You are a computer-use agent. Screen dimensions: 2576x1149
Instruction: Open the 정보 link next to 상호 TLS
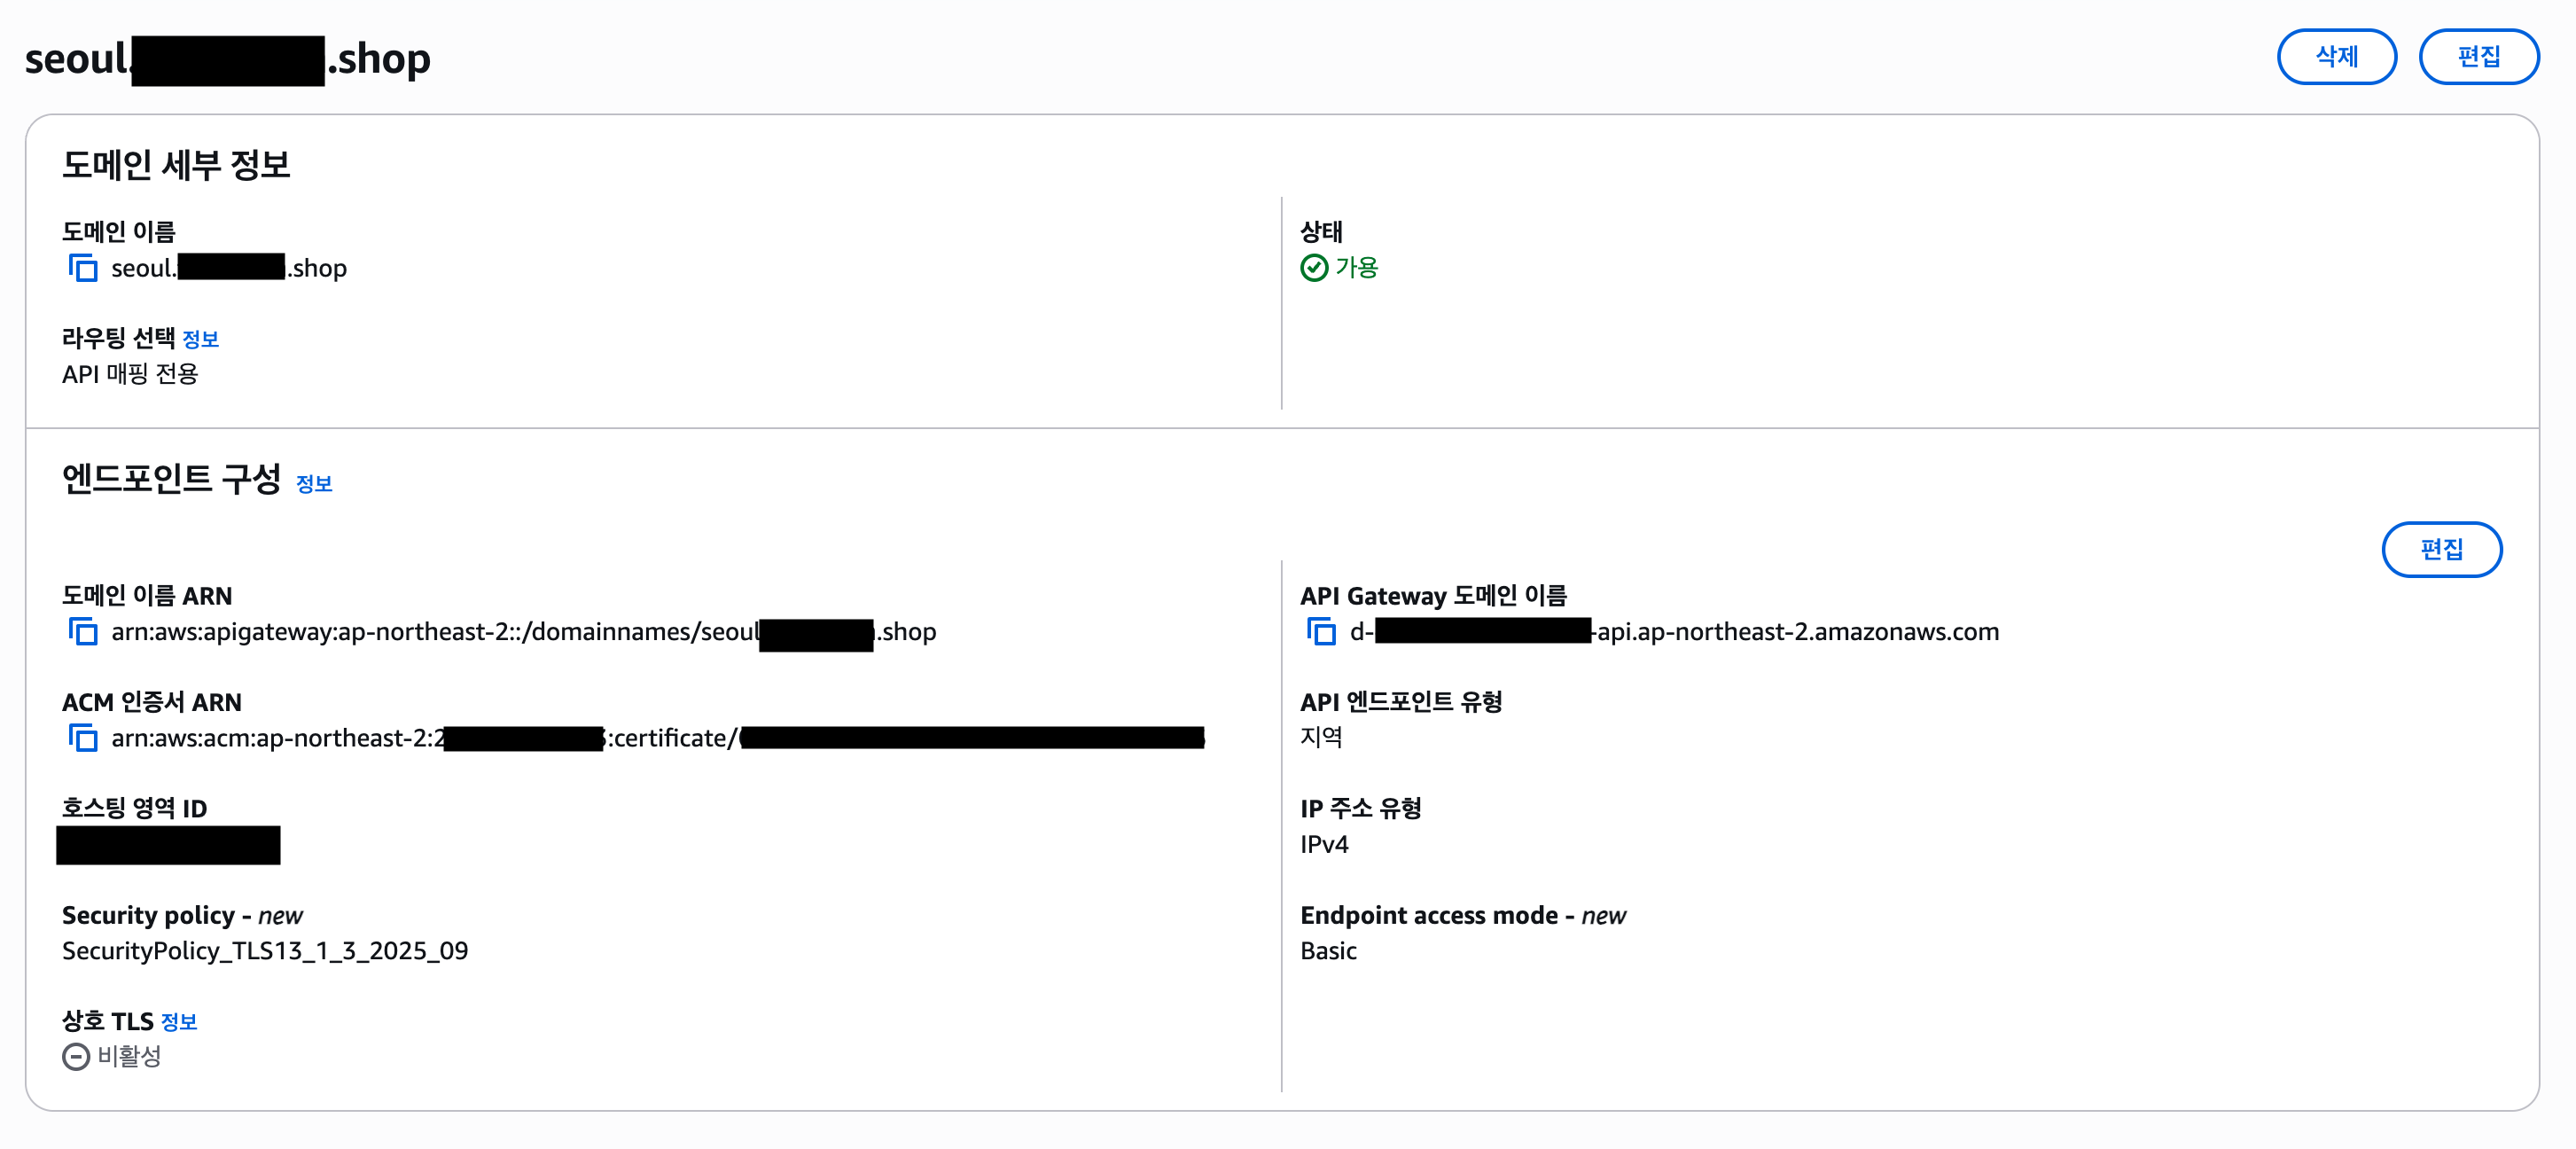point(179,1022)
